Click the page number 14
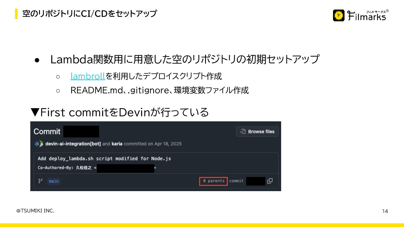 (385, 211)
